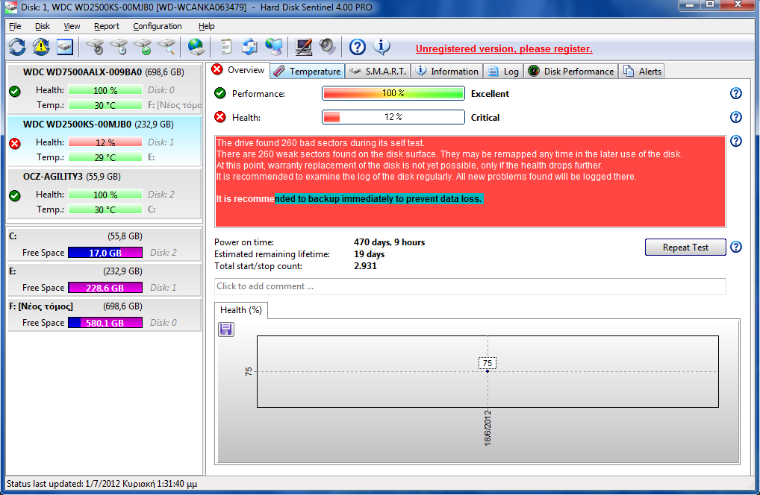Select the C: partition entry
The image size is (760, 495).
[x=105, y=245]
